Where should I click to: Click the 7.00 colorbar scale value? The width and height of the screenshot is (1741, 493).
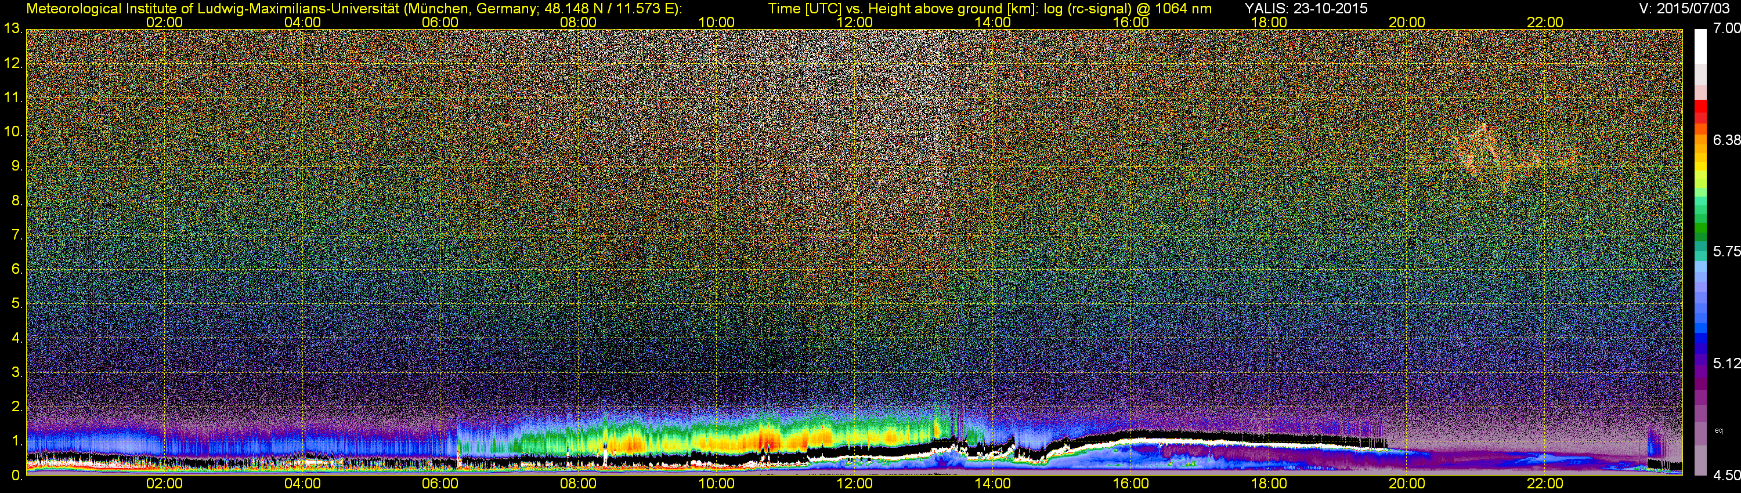point(1726,28)
